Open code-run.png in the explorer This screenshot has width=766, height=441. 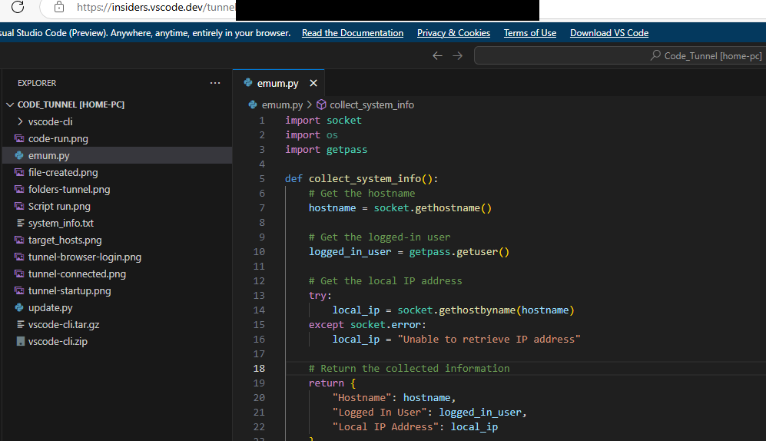(118, 139)
